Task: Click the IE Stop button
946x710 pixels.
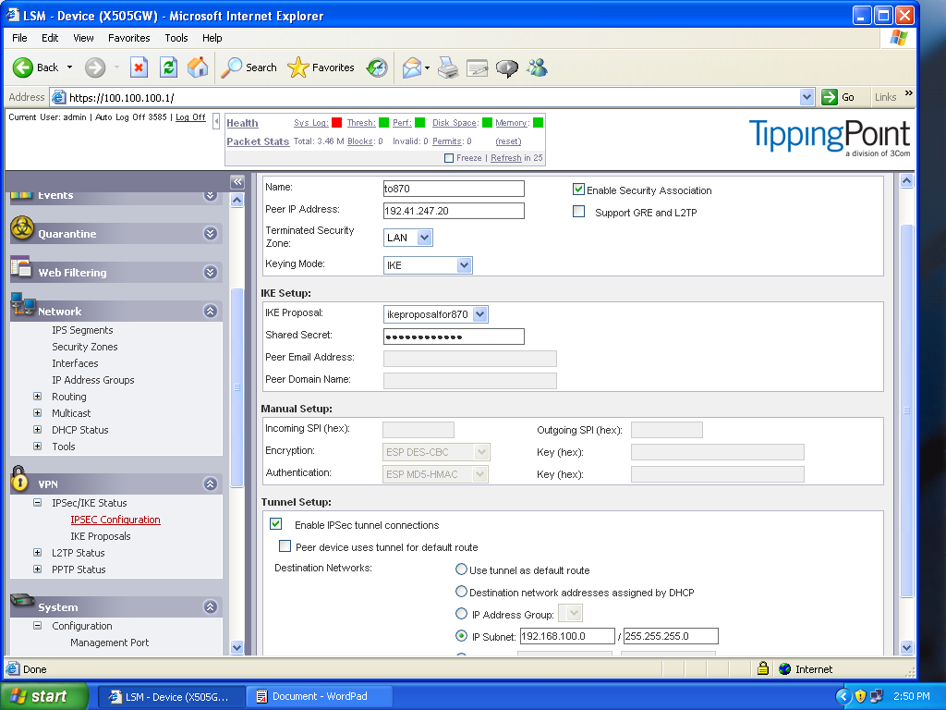Action: coord(139,67)
